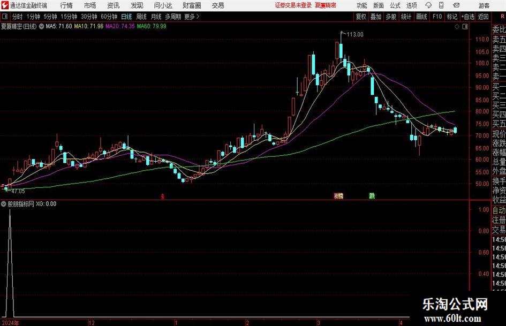Switch to the 分时 period tab
The height and width of the screenshot is (326, 506).
pos(18,17)
